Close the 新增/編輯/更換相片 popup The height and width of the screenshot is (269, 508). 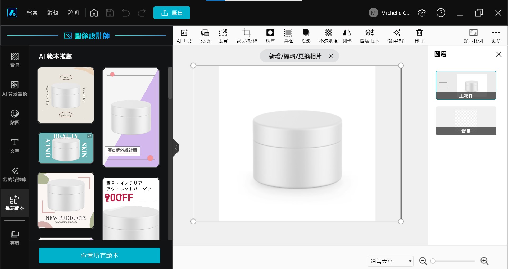pyautogui.click(x=331, y=56)
